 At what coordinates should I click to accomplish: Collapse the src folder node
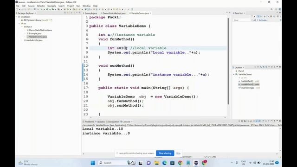19,24
